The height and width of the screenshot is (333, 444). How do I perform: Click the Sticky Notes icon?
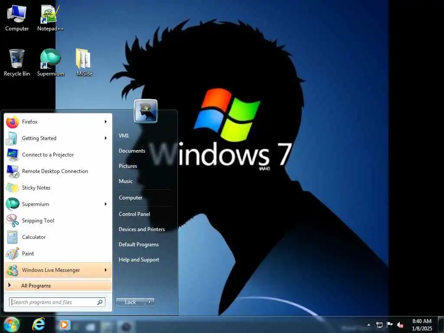click(12, 188)
